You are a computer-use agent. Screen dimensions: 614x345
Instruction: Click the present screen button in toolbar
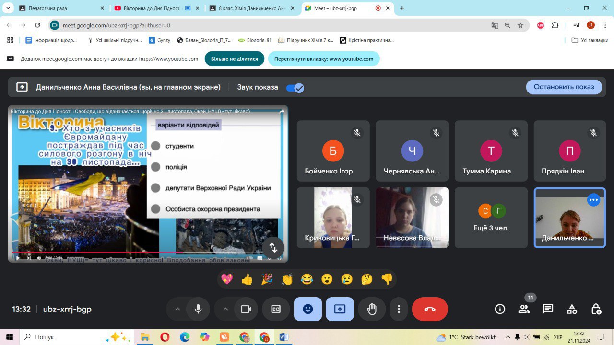[x=340, y=309]
